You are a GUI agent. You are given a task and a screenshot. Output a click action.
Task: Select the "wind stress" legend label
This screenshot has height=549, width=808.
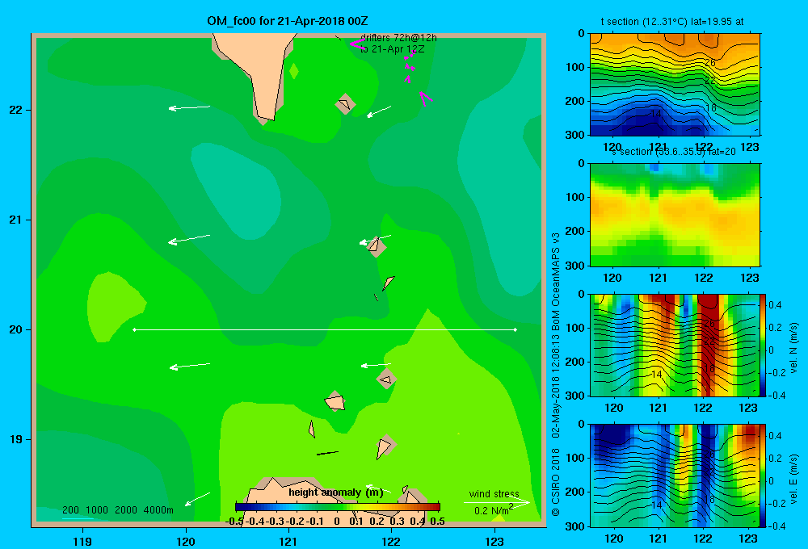point(494,494)
